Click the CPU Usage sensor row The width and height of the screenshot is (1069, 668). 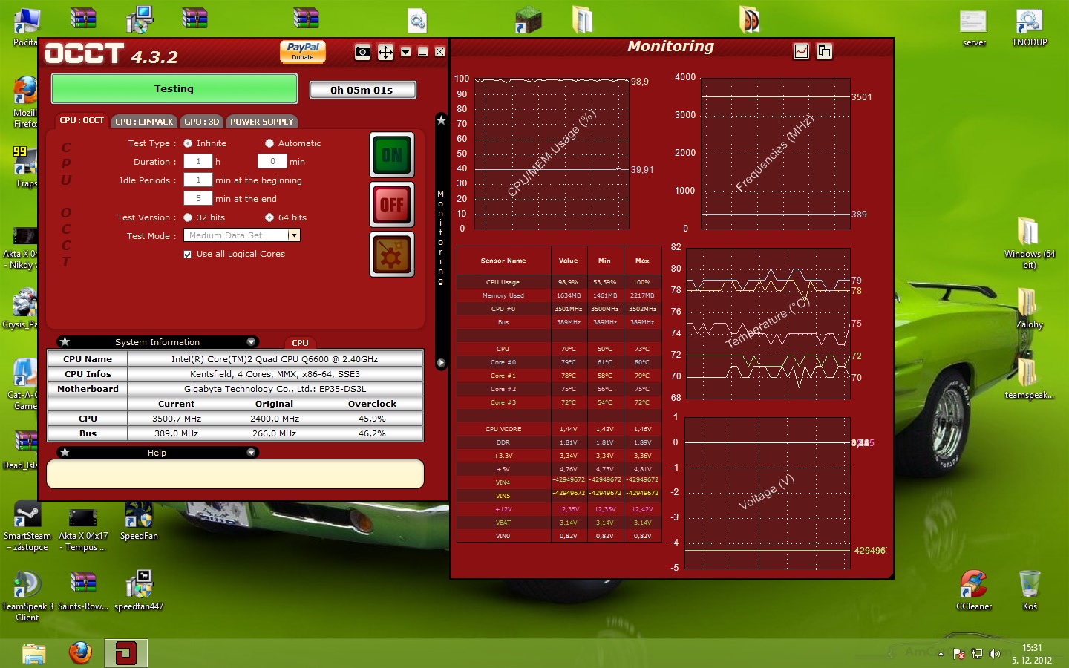[559, 282]
